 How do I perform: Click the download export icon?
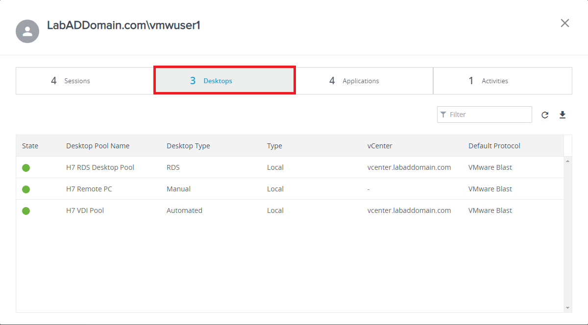[x=563, y=115]
